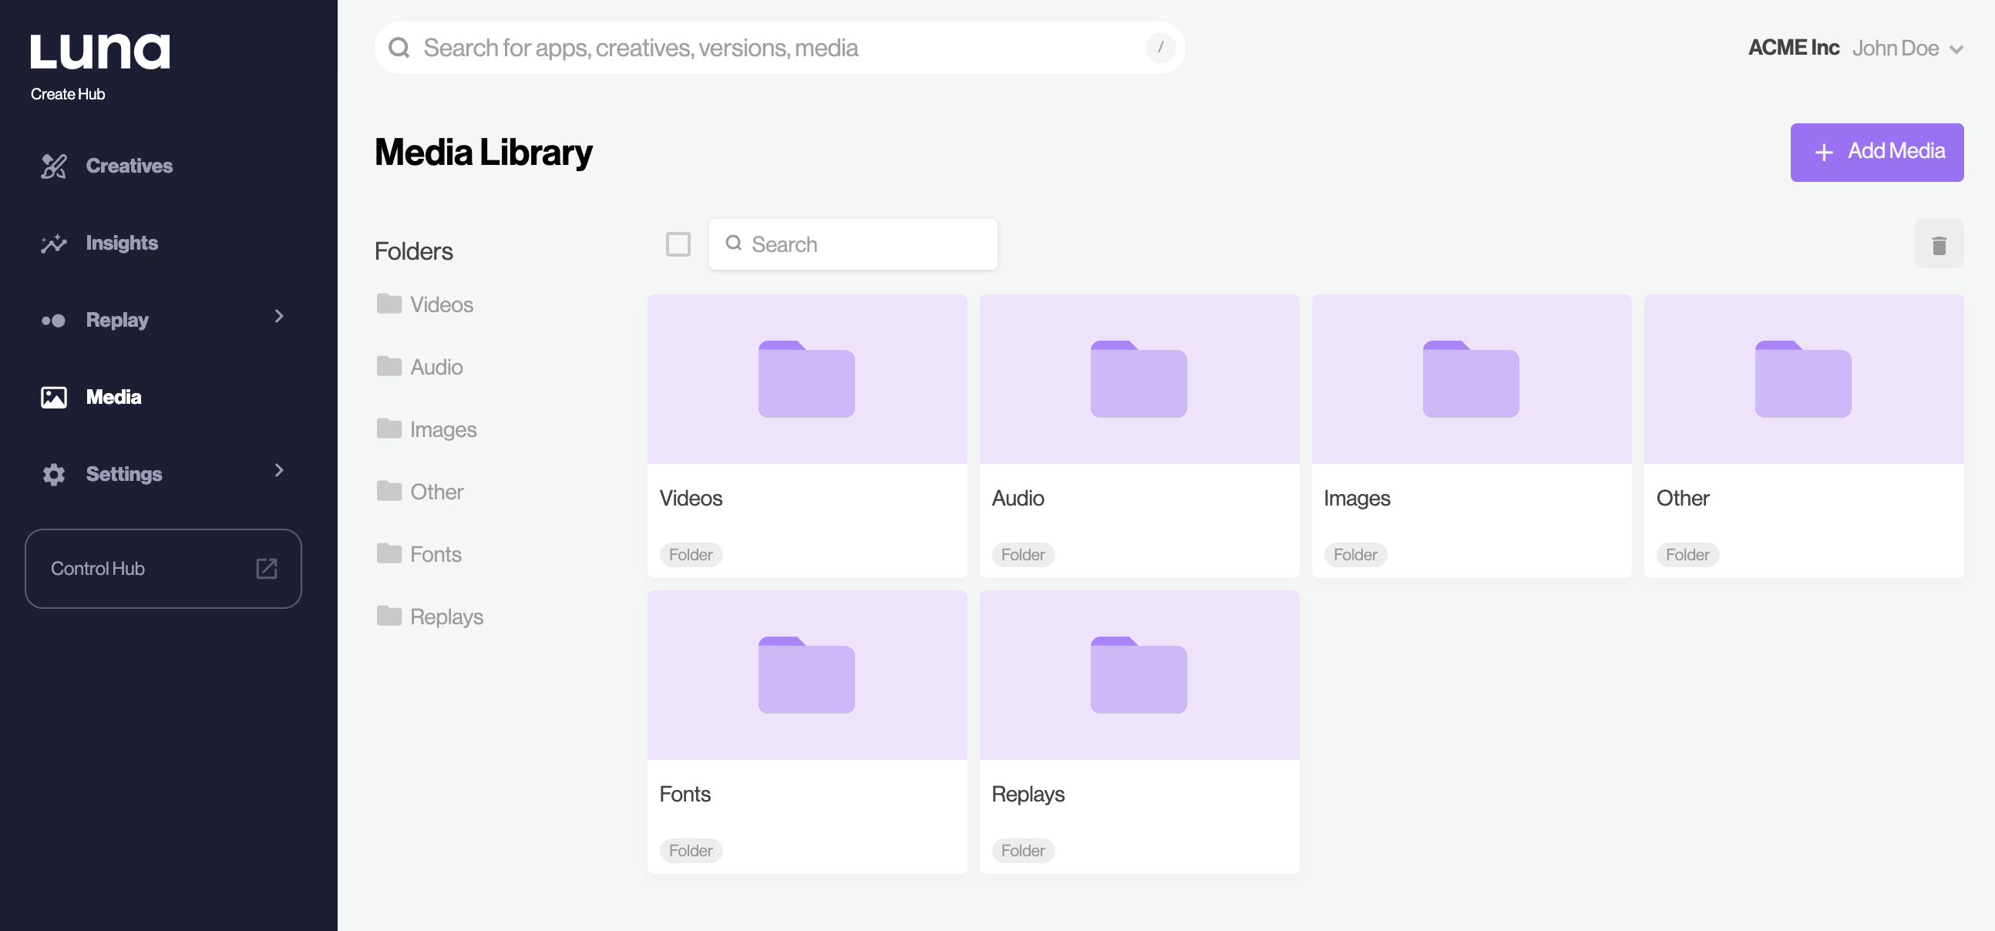Image resolution: width=1995 pixels, height=931 pixels.
Task: Open the John Doe account dropdown
Action: tap(1907, 49)
